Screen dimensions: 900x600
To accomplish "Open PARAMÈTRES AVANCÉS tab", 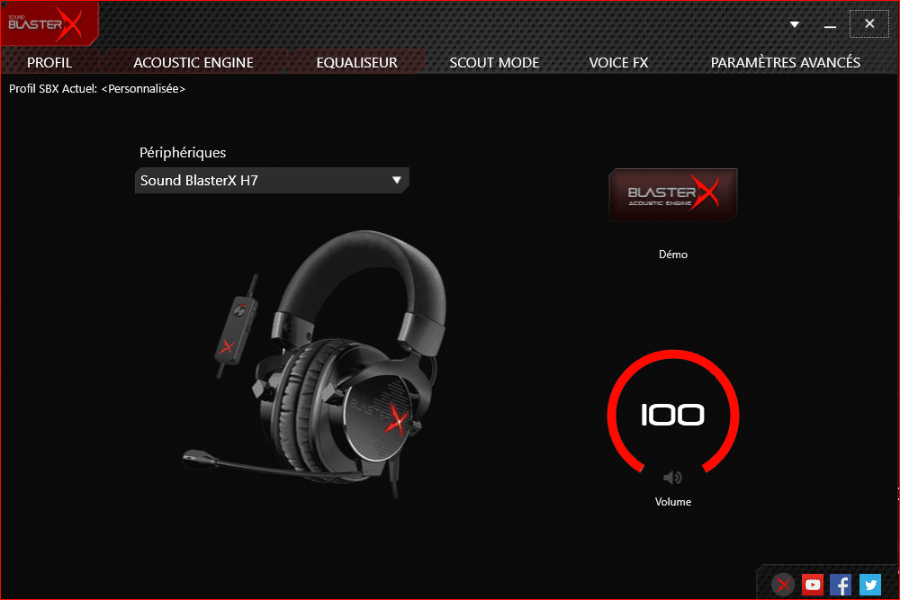I will 785,63.
